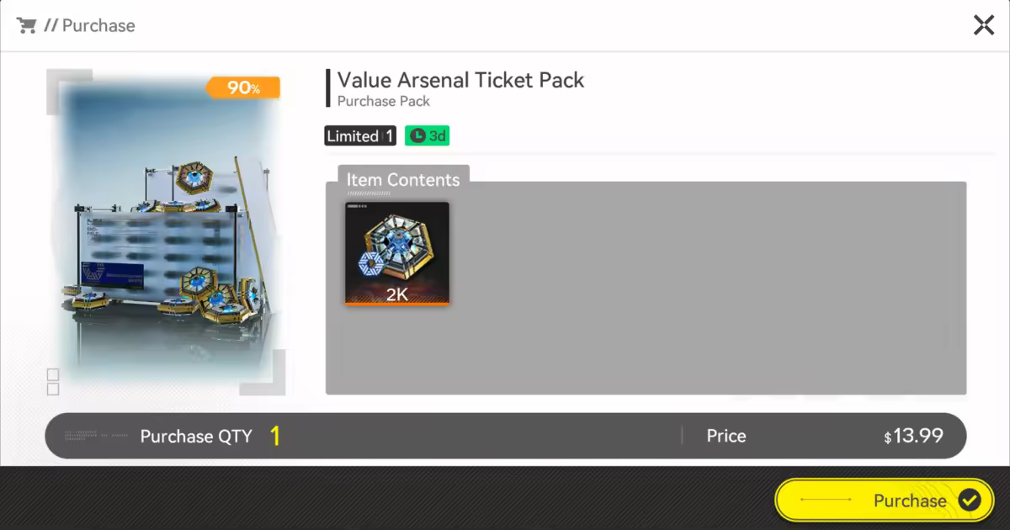Click the Price label
The height and width of the screenshot is (530, 1010).
726,436
